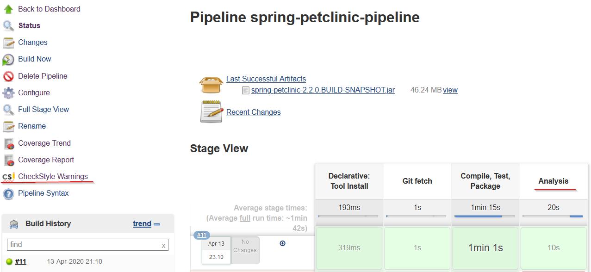This screenshot has height=272, width=591.
Task: Click the Coverage Trend chart icon
Action: (x=9, y=143)
